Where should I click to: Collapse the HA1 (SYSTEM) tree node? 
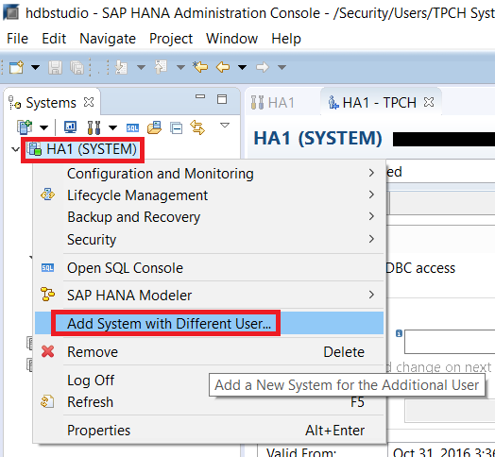pos(15,149)
